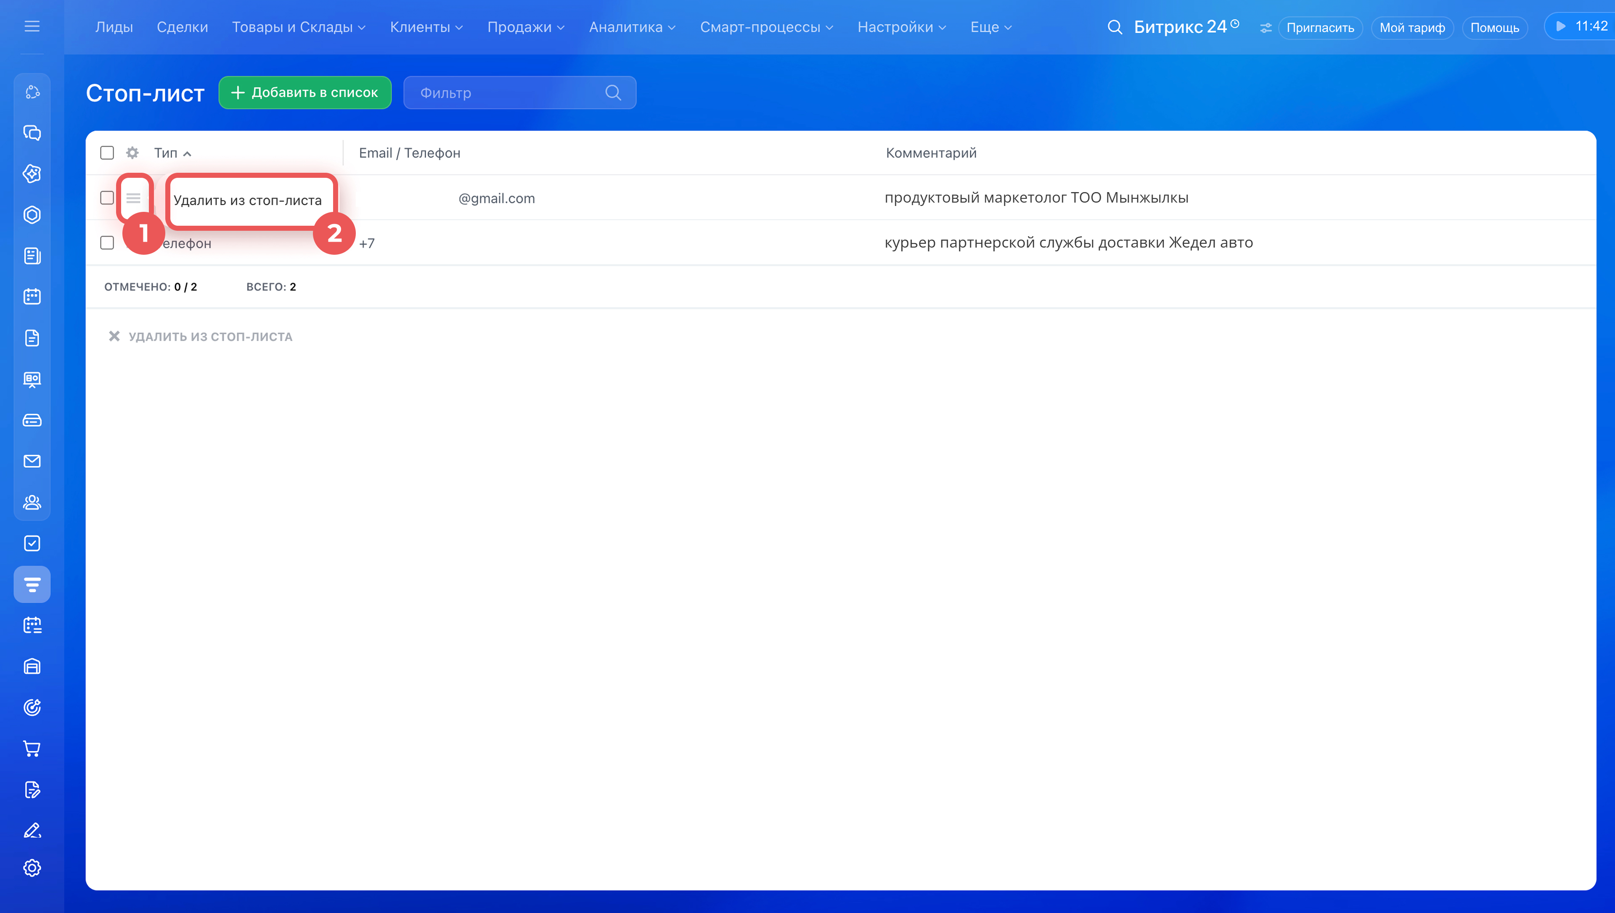This screenshot has height=913, width=1615.
Task: Click the Пригласить button
Action: [x=1320, y=28]
